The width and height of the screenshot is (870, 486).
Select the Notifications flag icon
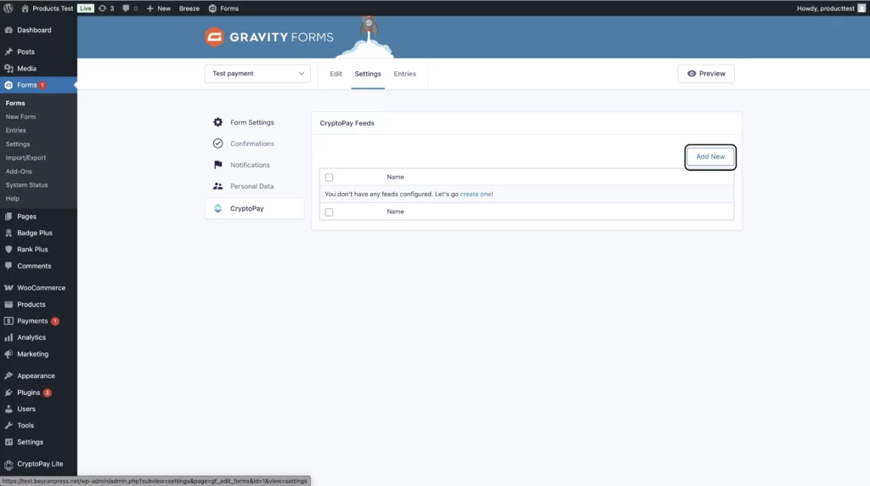(218, 165)
